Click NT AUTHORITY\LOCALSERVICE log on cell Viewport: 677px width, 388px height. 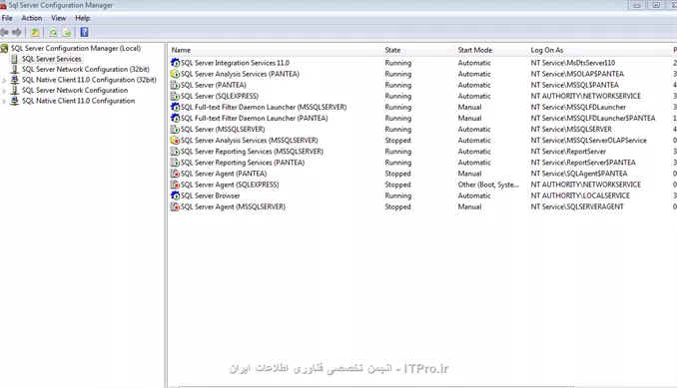point(580,195)
